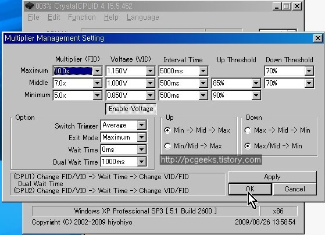
Task: Click the CrystalCPUID chip icon in title bar
Action: 30,6
